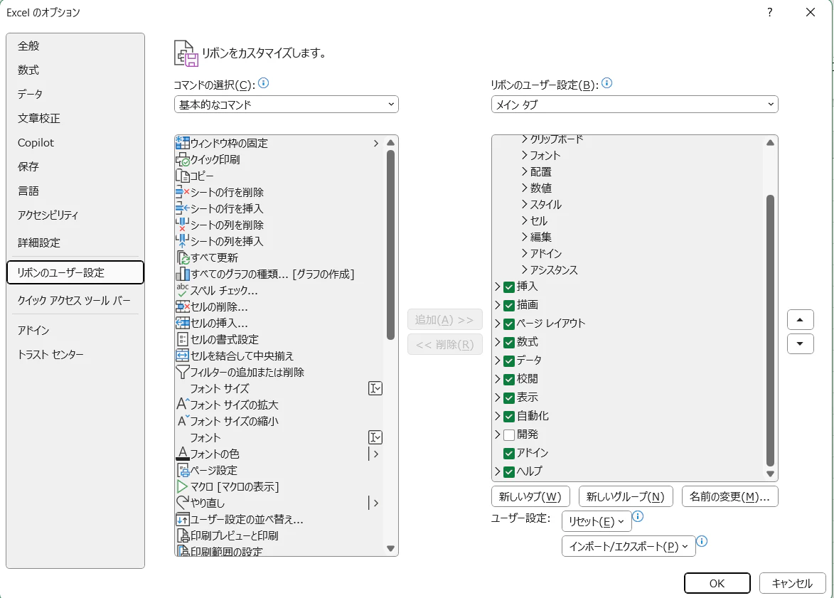
Task: Uncheck the データ tab checkbox
Action: coord(509,361)
